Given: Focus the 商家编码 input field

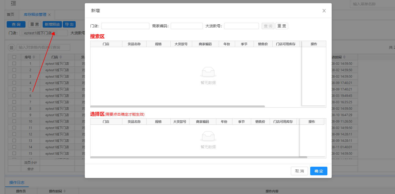Looking at the screenshot, I should pyautogui.click(x=186, y=26).
